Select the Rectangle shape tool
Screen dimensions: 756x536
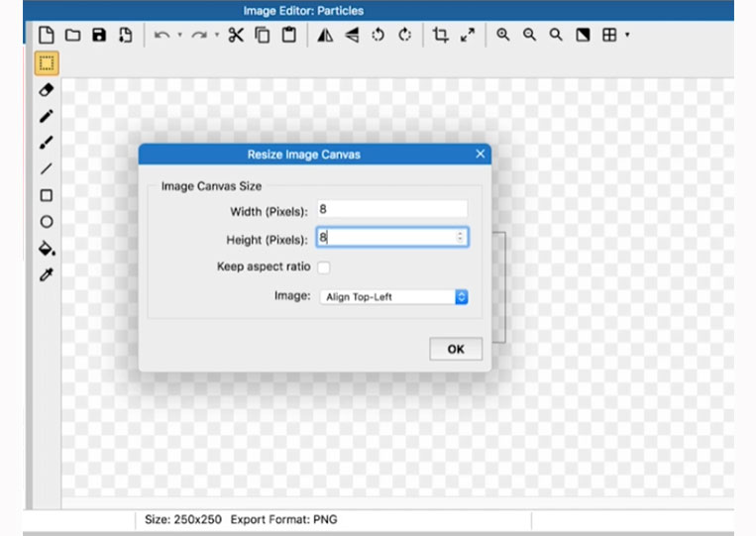coord(47,195)
